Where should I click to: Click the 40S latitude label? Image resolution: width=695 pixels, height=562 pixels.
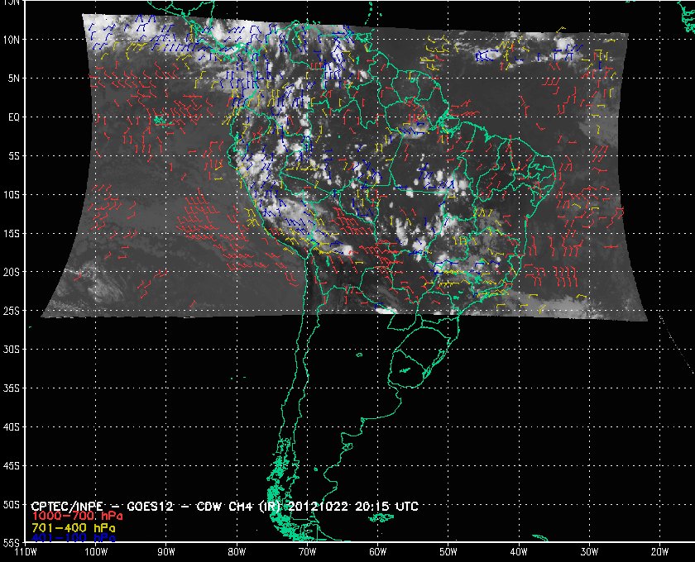click(12, 427)
